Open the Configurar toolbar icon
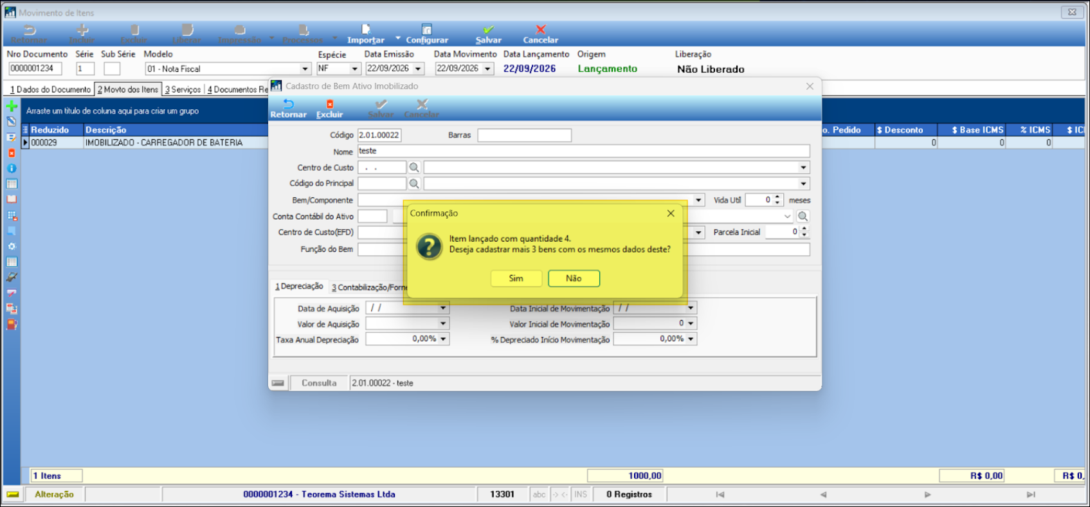This screenshot has height=507, width=1090. [x=427, y=35]
